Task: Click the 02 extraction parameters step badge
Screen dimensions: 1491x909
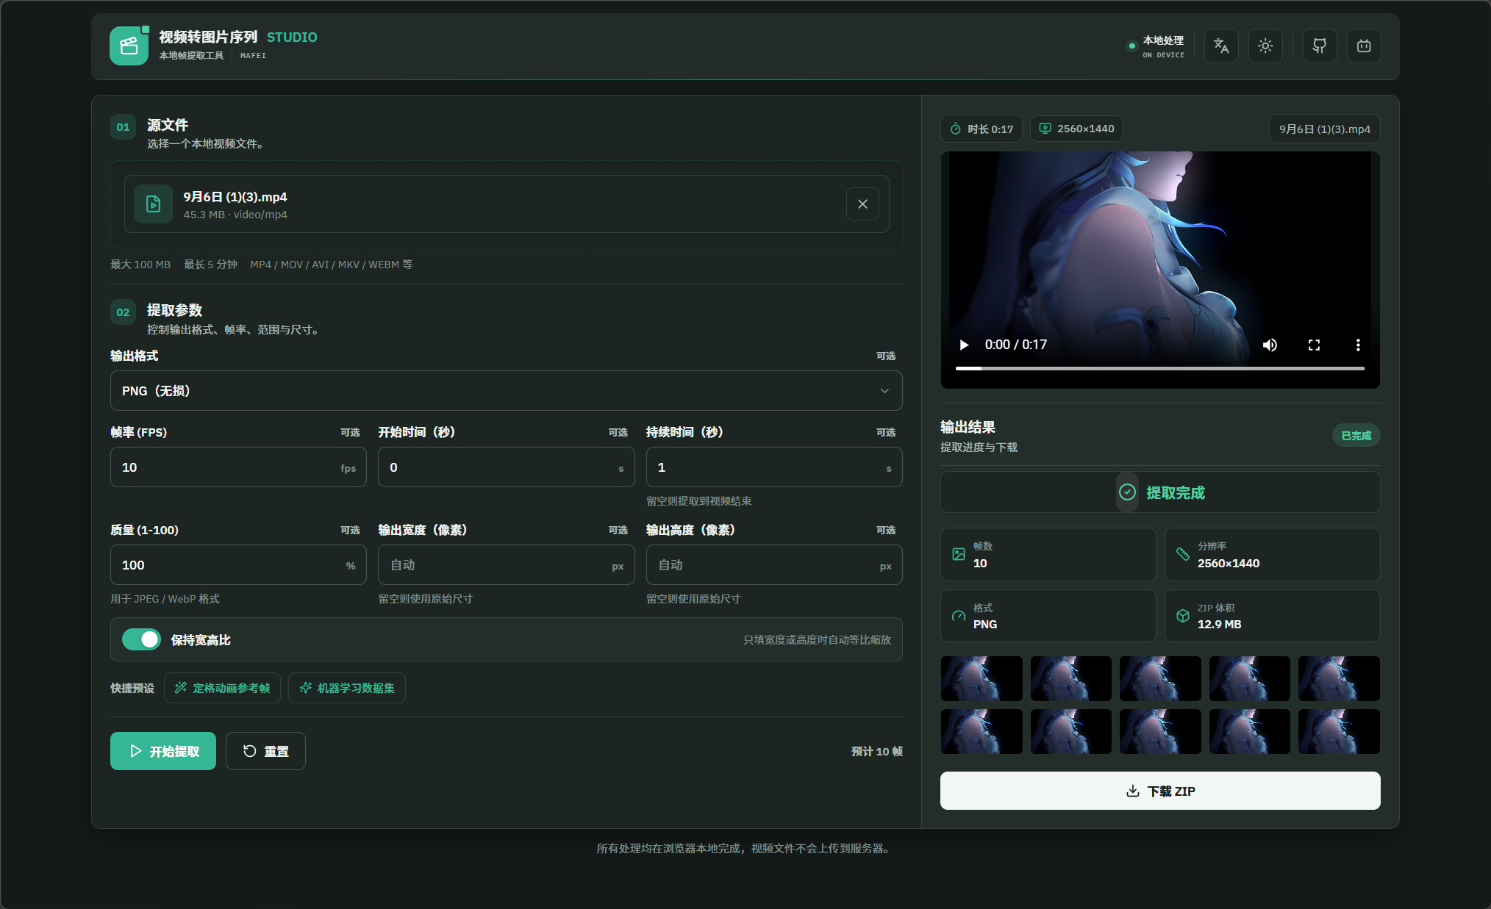Action: click(123, 312)
